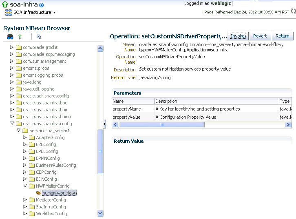The width and height of the screenshot is (296, 219).
Task: Click the Return button
Action: pyautogui.click(x=283, y=36)
